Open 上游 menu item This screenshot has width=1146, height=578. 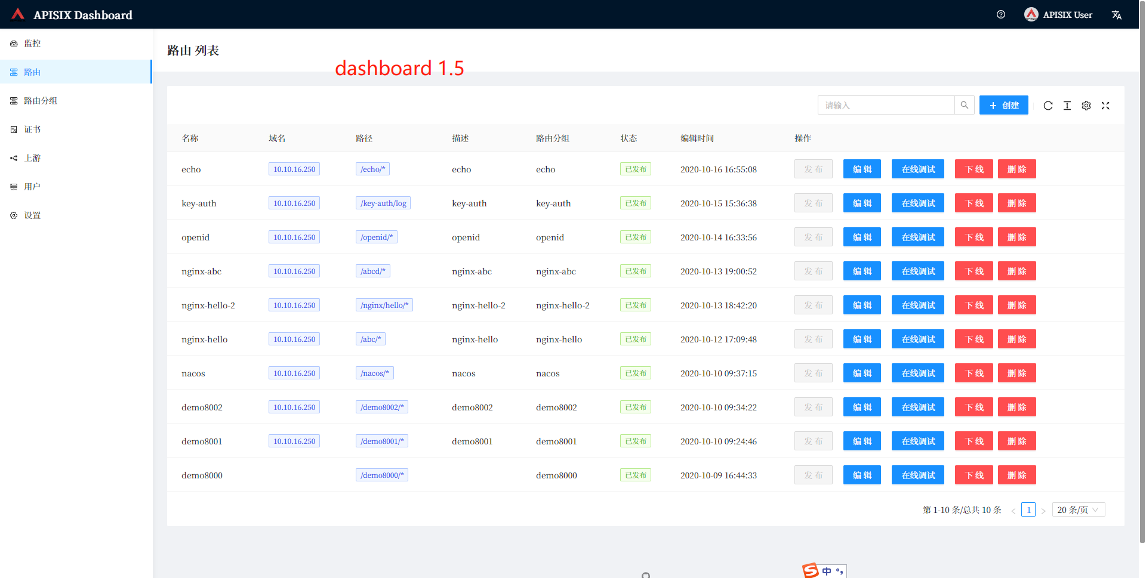click(x=76, y=157)
